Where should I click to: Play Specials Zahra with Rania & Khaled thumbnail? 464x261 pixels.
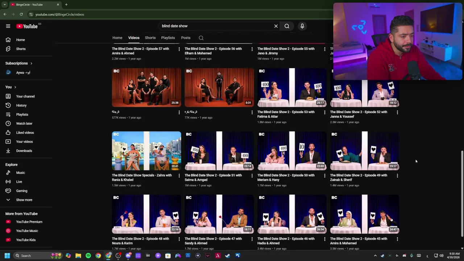click(146, 151)
